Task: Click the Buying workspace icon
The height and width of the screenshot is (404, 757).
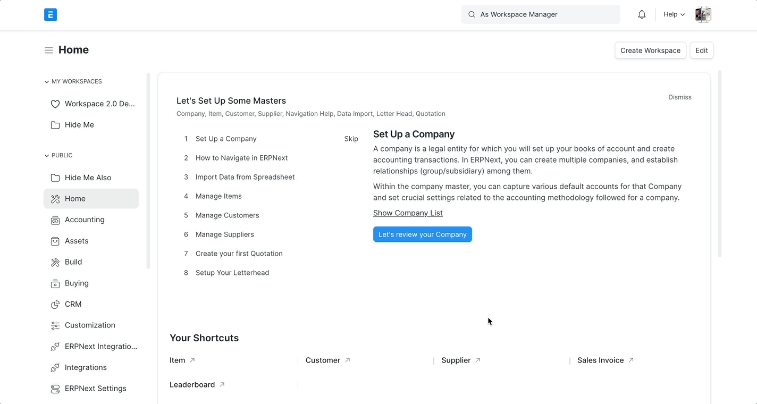Action: tap(55, 283)
